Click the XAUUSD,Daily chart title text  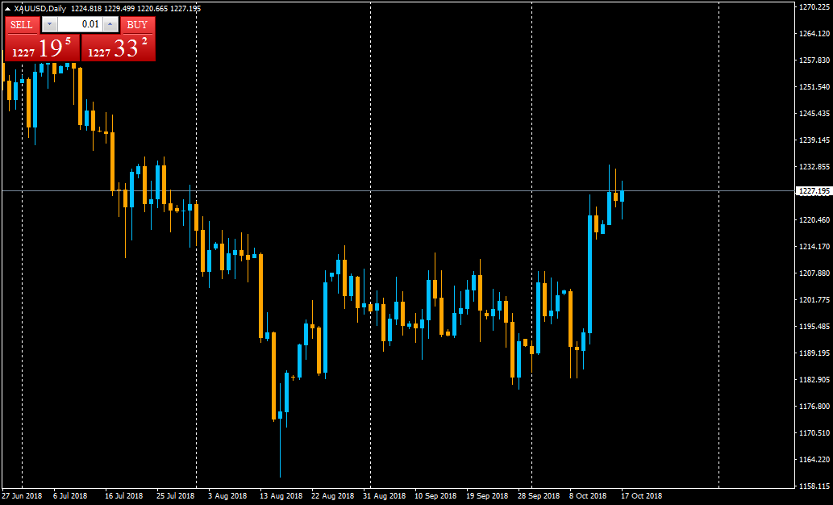coord(40,9)
